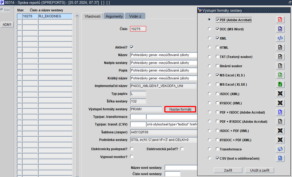Click the CSV table icon
This screenshot has height=177, width=292.
click(x=280, y=158)
